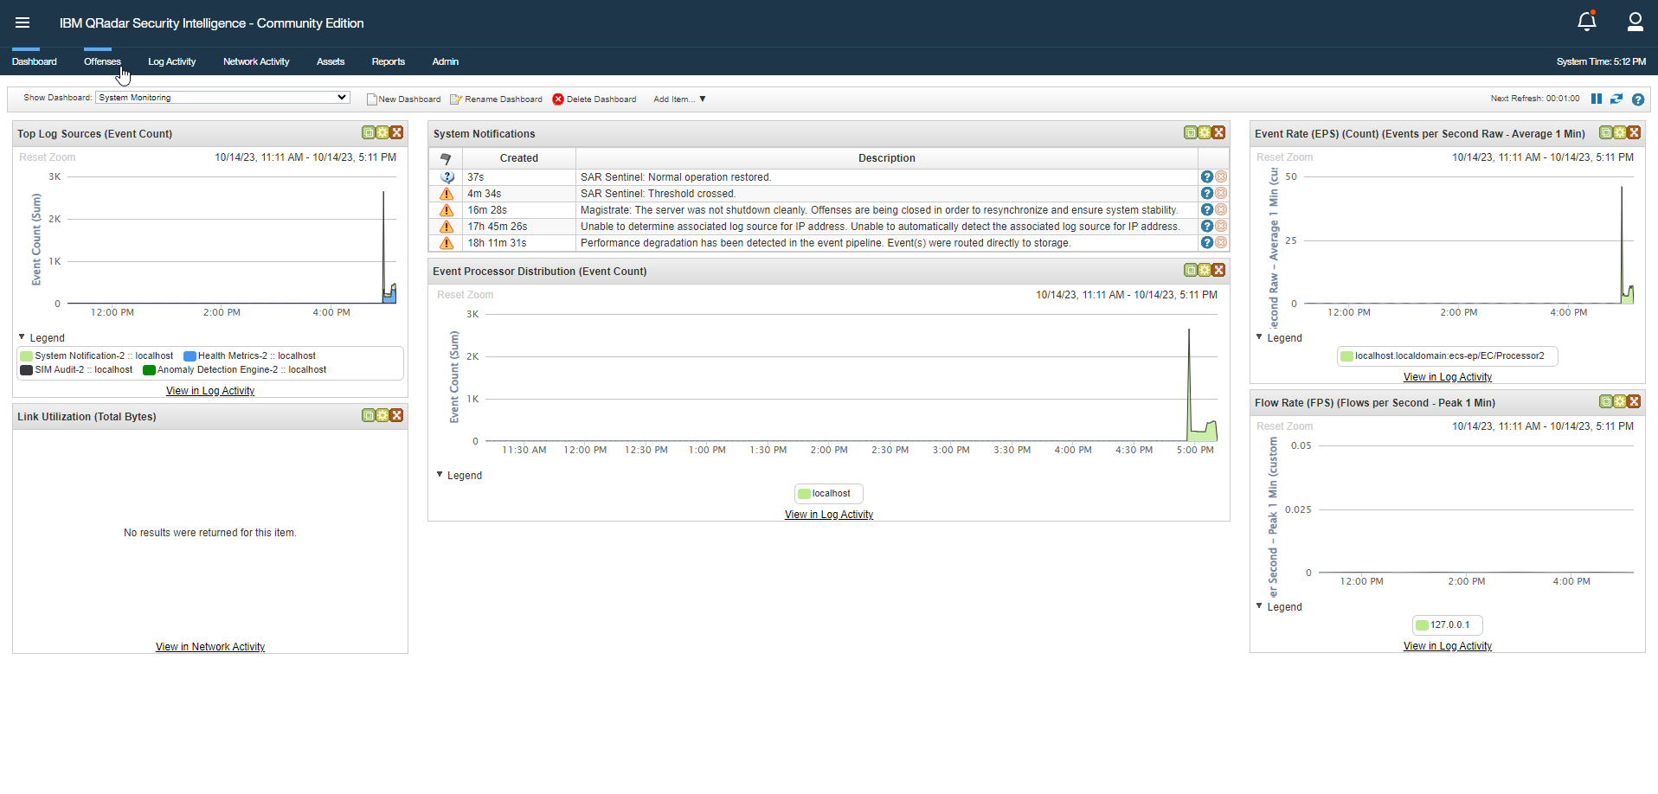Screen dimensions: 1658x794
Task: Show info for 'Normal operation restored' notification
Action: pyautogui.click(x=1206, y=176)
